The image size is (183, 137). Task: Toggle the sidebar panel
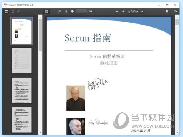coord(47,11)
